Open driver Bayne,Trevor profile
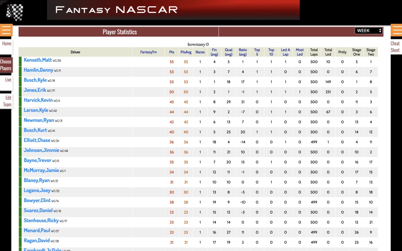This screenshot has width=402, height=251. [x=38, y=160]
